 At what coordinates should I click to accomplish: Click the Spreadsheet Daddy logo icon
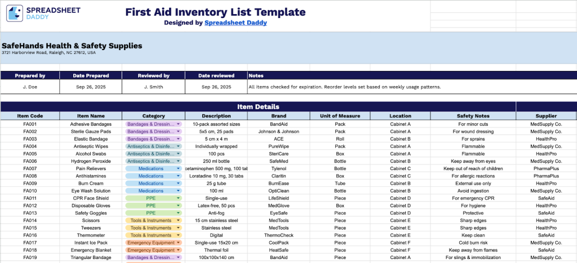click(x=15, y=14)
